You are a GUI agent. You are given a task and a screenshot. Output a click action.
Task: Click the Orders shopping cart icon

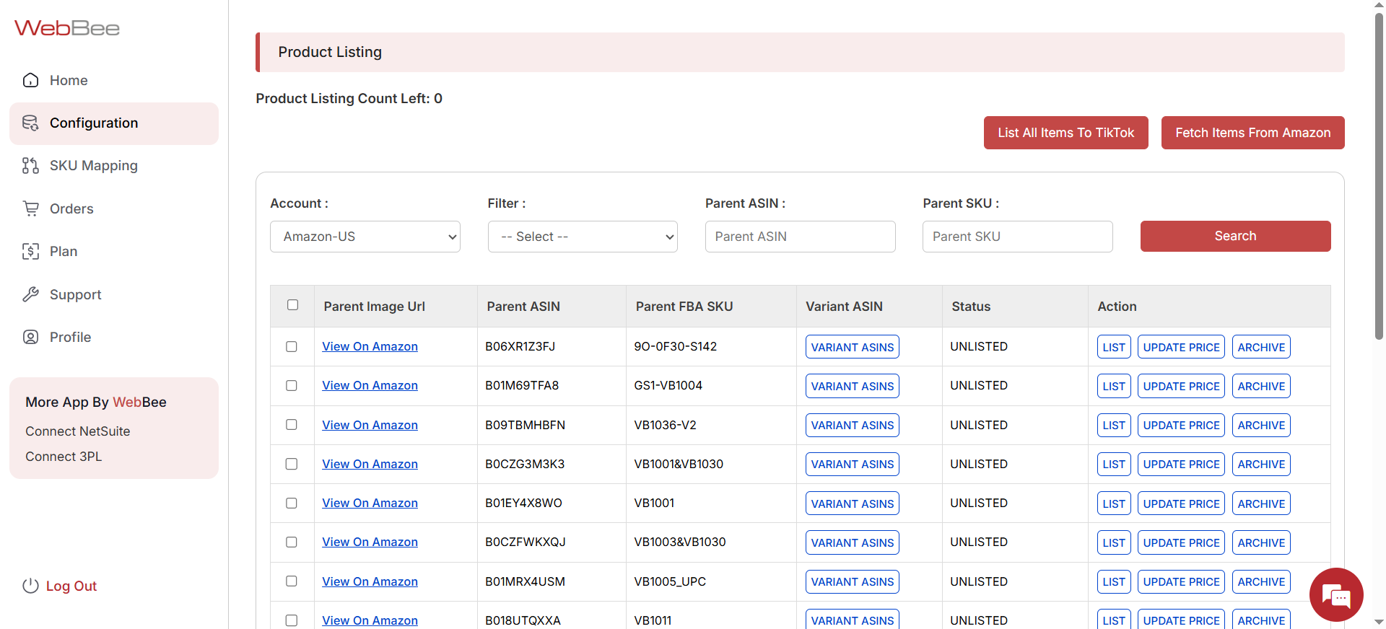tap(30, 208)
